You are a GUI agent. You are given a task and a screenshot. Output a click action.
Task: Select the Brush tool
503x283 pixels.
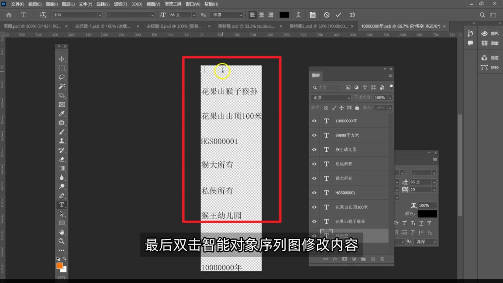tap(62, 132)
